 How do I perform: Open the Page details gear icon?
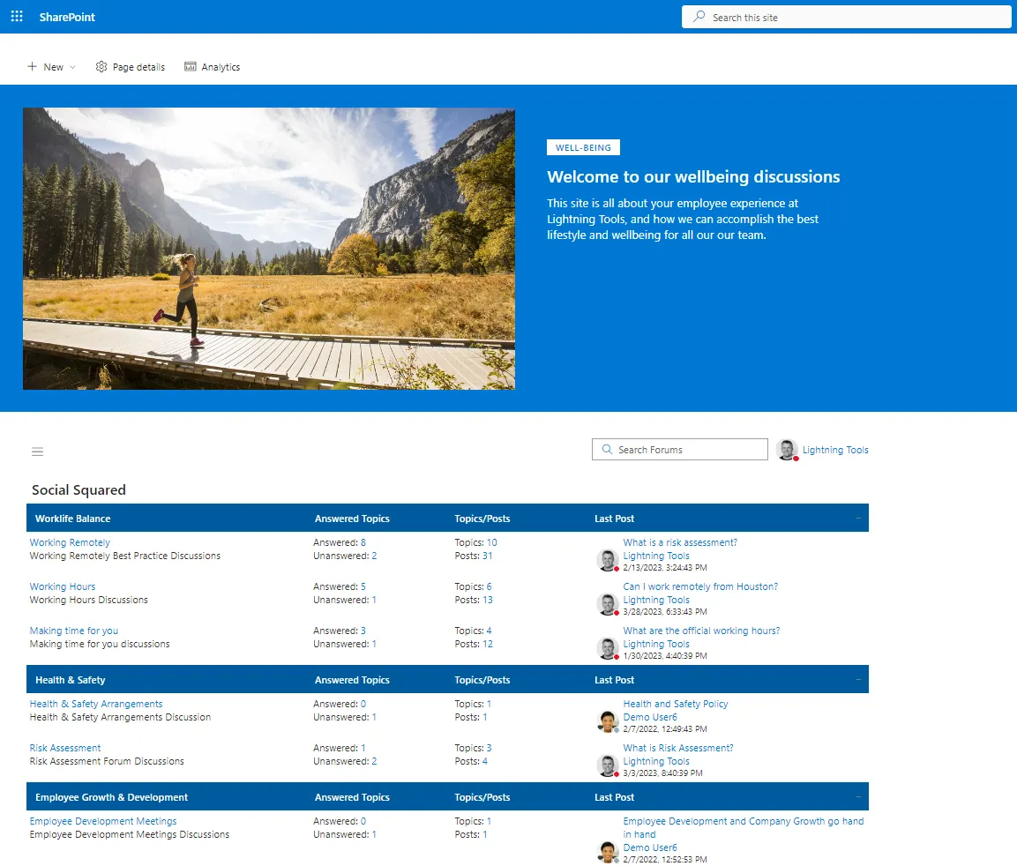click(101, 66)
